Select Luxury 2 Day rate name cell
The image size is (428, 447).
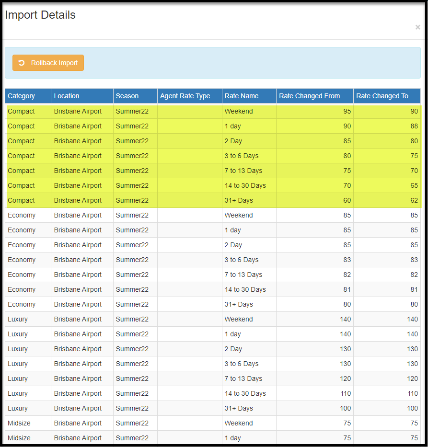click(249, 349)
